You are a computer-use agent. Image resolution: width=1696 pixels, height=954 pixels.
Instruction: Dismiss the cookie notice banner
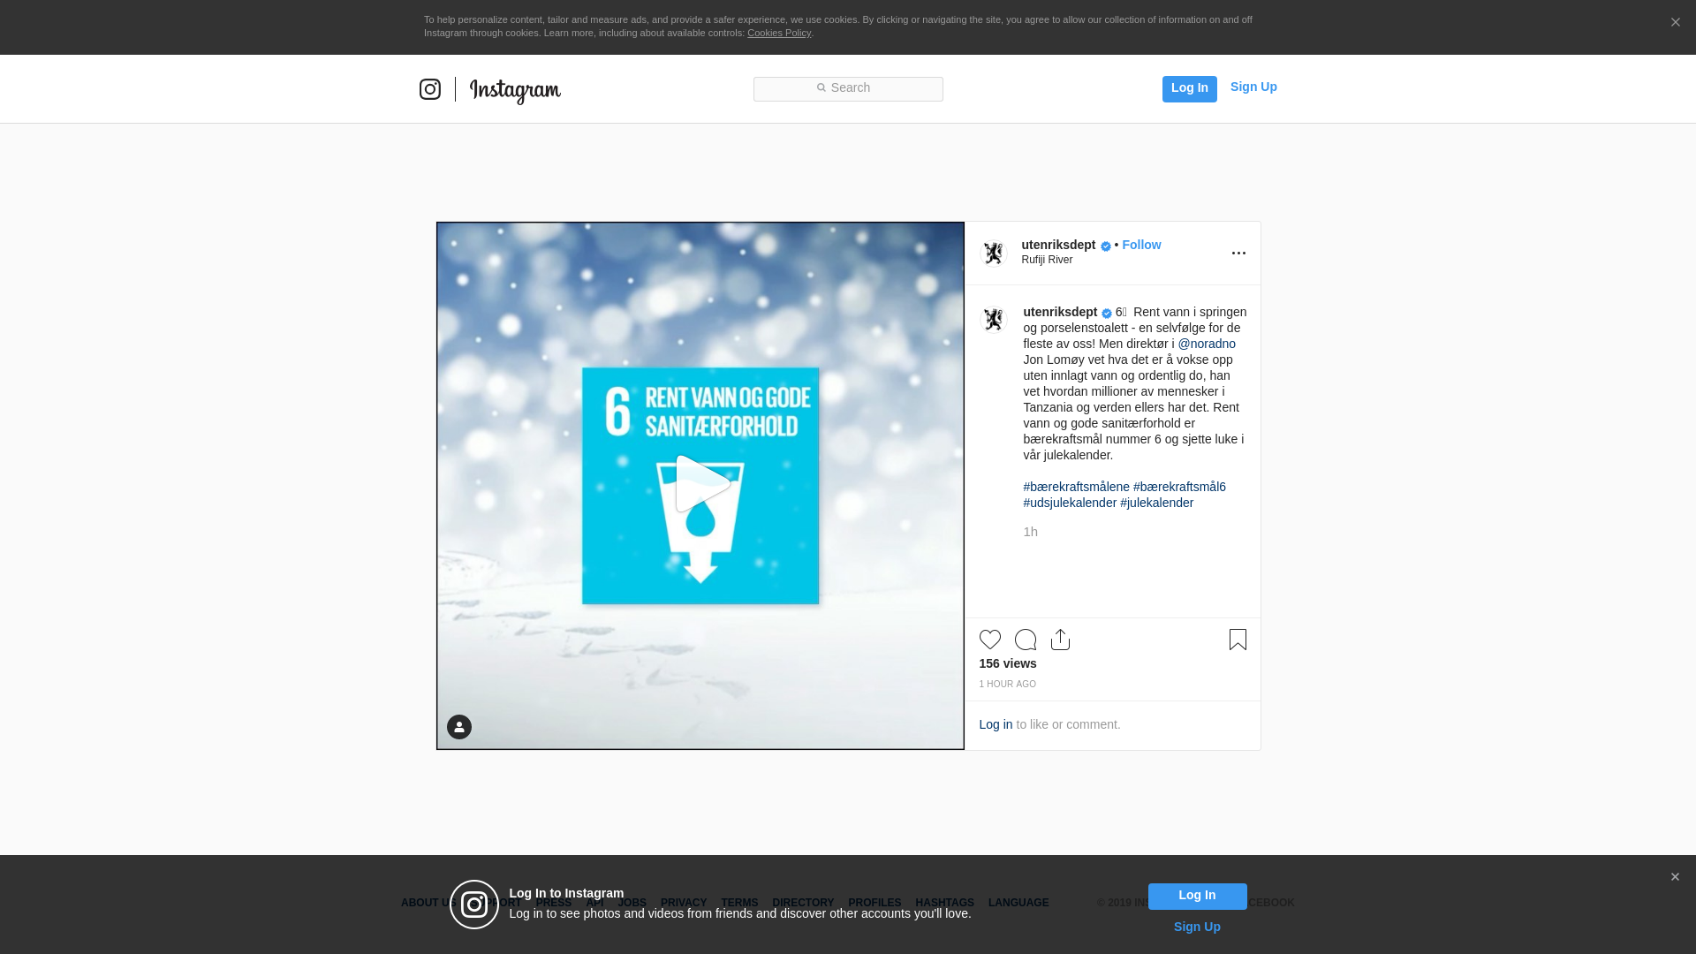1675,23
